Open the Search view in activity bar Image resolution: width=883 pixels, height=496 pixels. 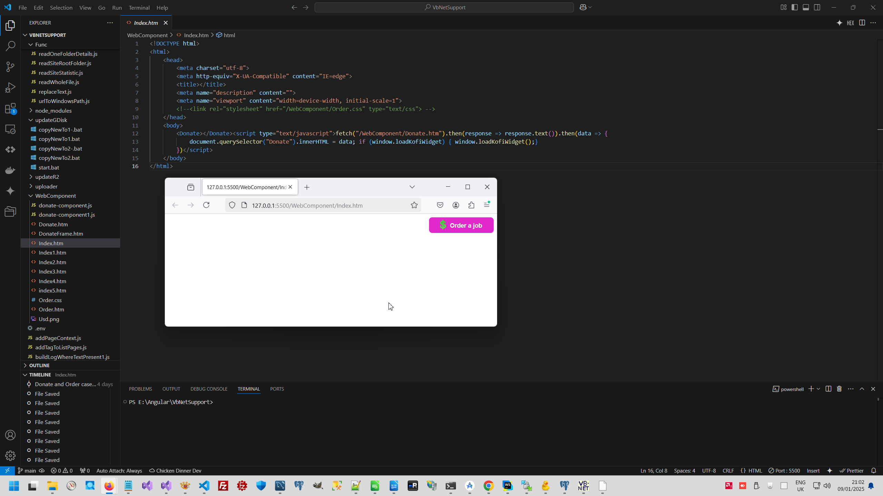click(x=10, y=46)
